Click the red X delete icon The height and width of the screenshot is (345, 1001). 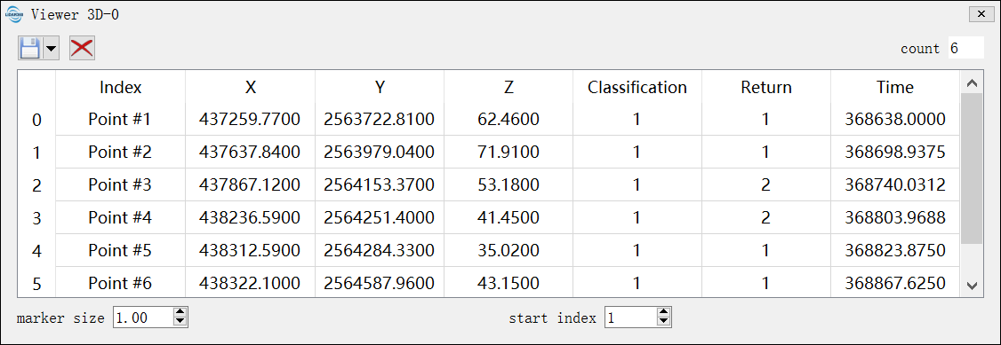(82, 49)
